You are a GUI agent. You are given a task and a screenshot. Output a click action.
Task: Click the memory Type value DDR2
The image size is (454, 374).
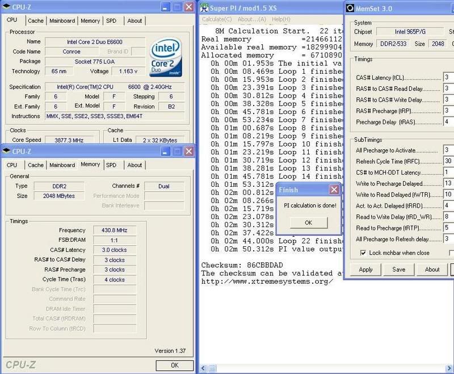click(59, 186)
